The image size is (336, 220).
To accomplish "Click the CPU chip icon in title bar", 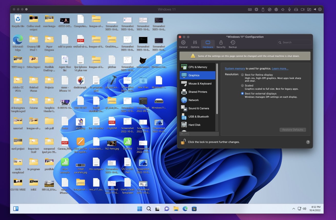I will click(x=256, y=9).
